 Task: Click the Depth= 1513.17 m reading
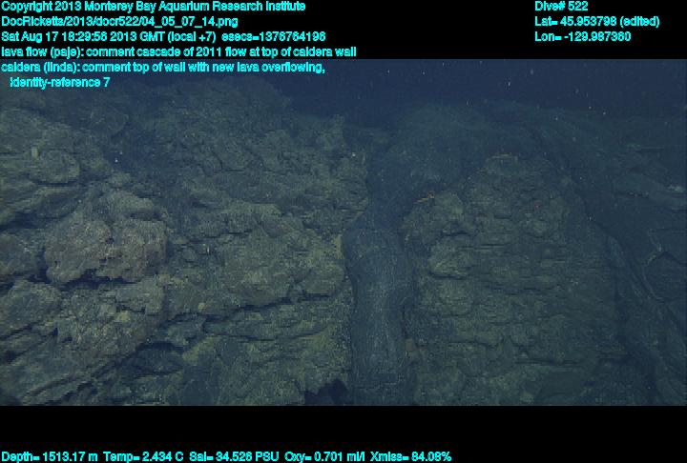(x=50, y=457)
